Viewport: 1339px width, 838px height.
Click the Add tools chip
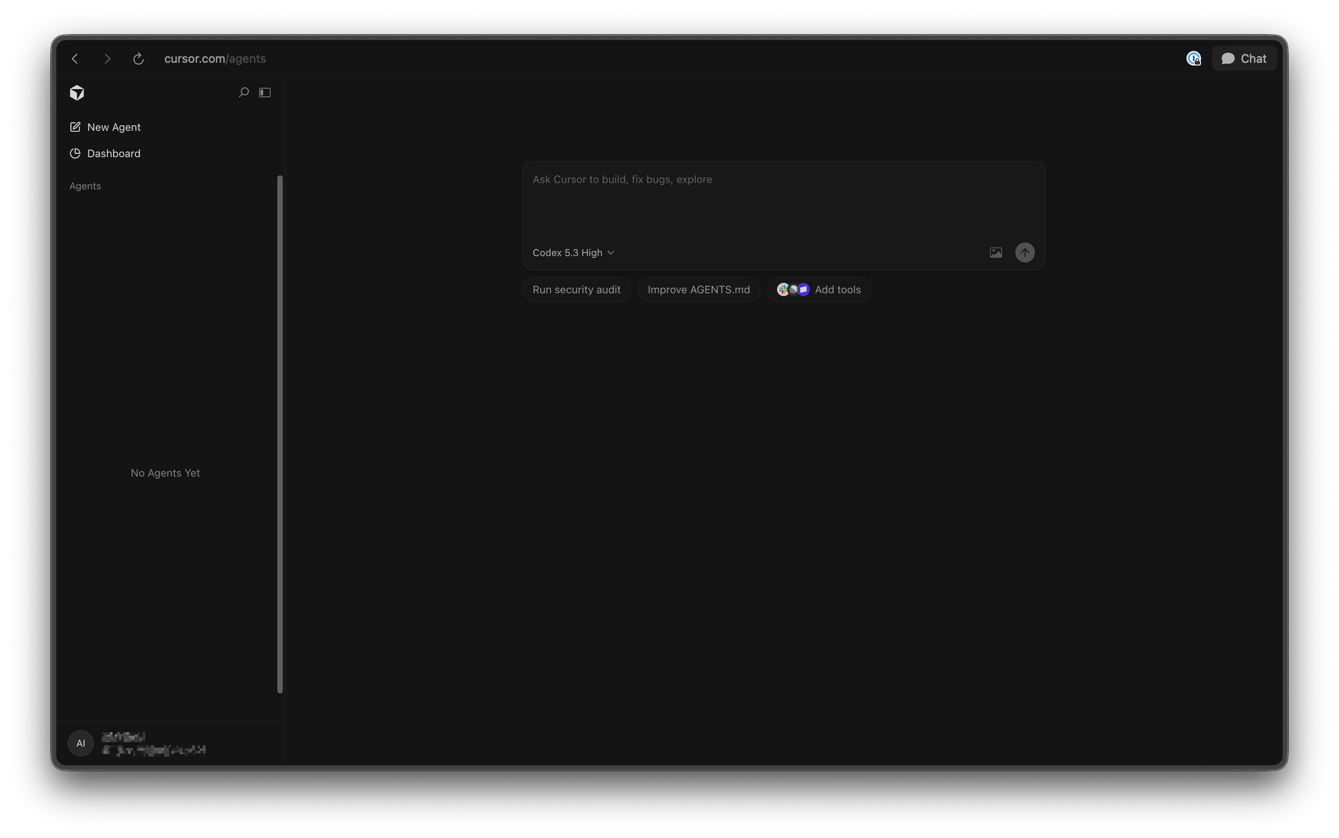[819, 289]
